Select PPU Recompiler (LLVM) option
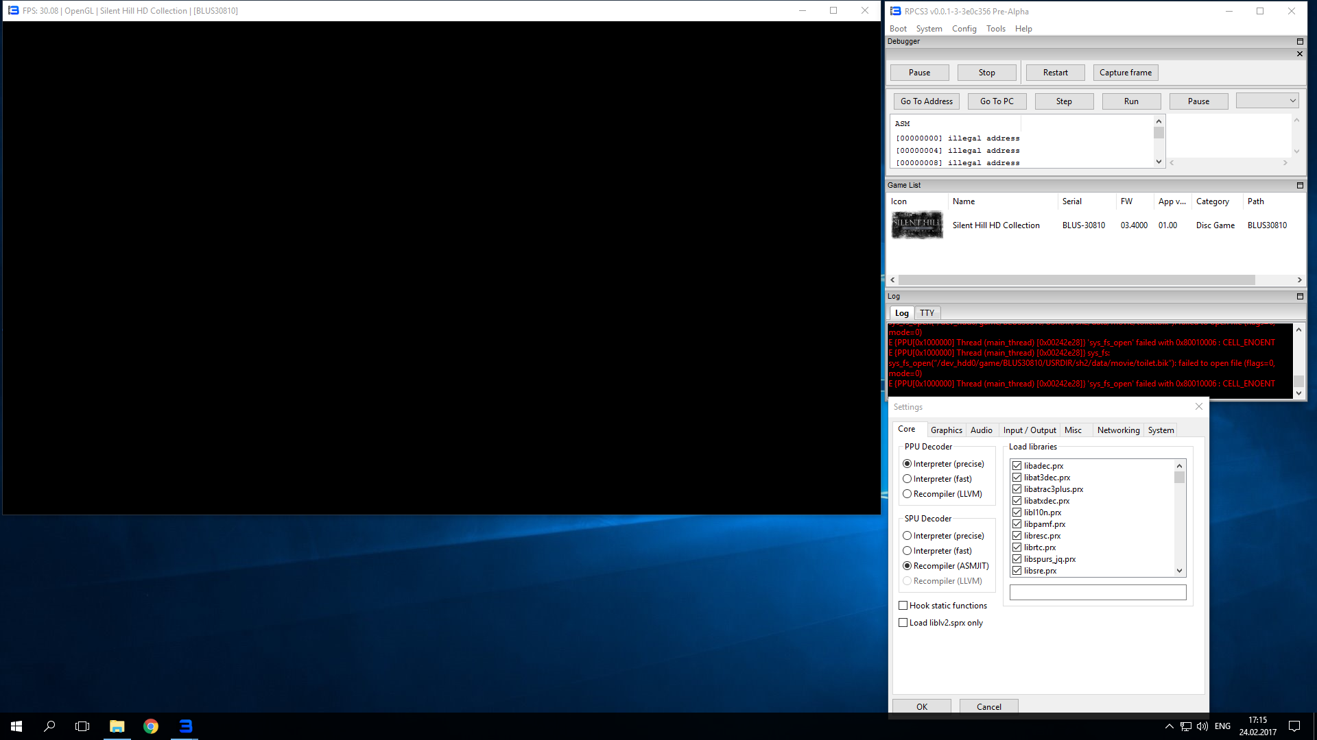The image size is (1317, 740). click(907, 494)
